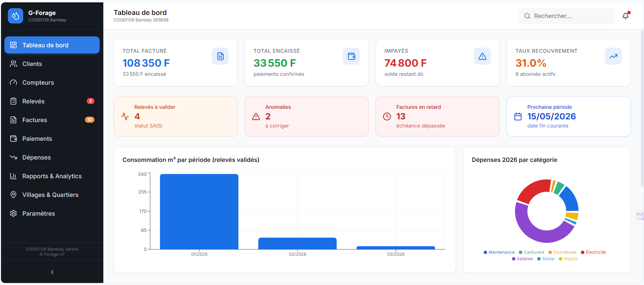Screen dimensions: 644x285
Task: Click the wallet icon in Total Encaissé card
Action: [351, 56]
